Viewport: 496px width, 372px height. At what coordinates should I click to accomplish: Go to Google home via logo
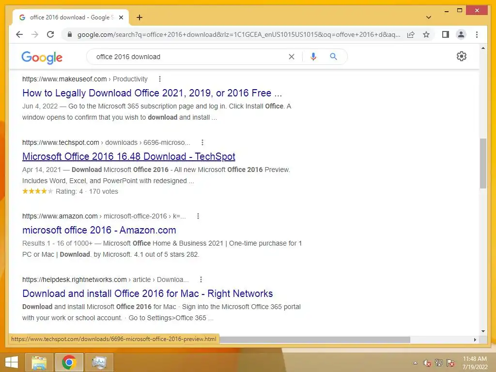click(x=42, y=57)
